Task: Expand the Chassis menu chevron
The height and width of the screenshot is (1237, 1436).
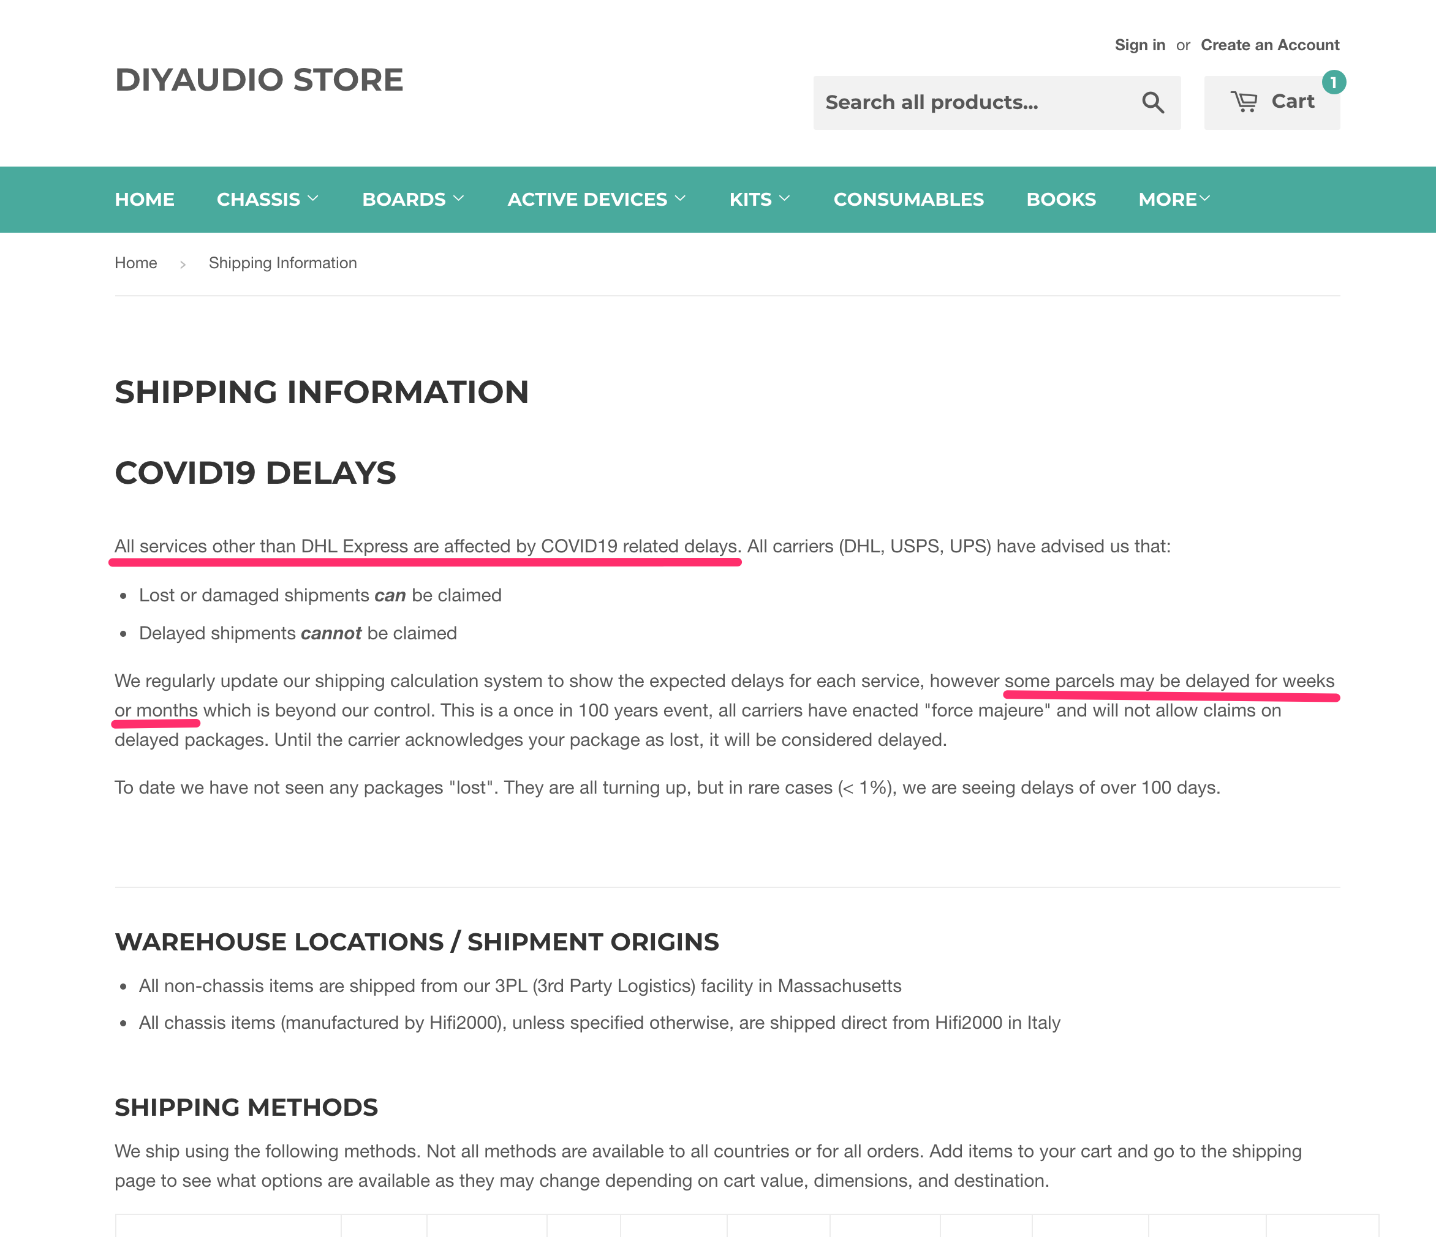Action: click(x=313, y=199)
